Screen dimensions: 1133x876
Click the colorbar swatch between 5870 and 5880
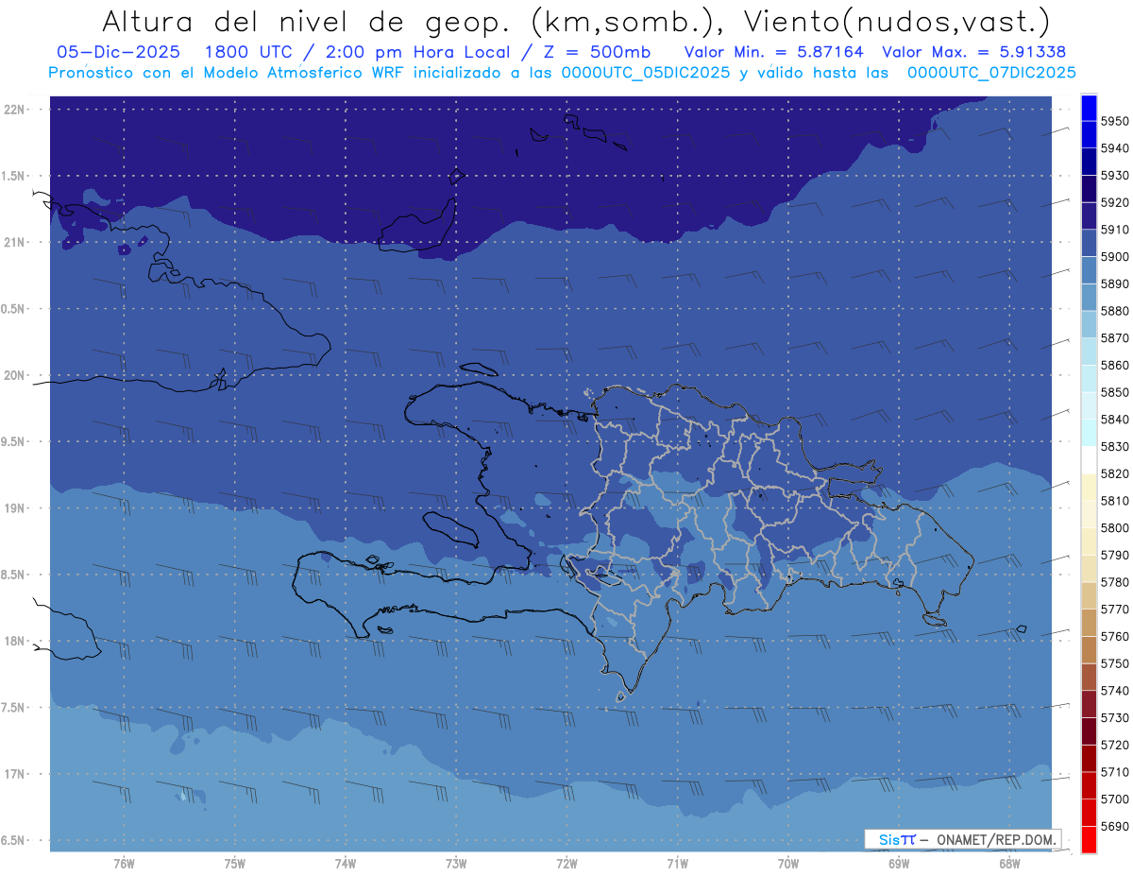coord(1089,325)
